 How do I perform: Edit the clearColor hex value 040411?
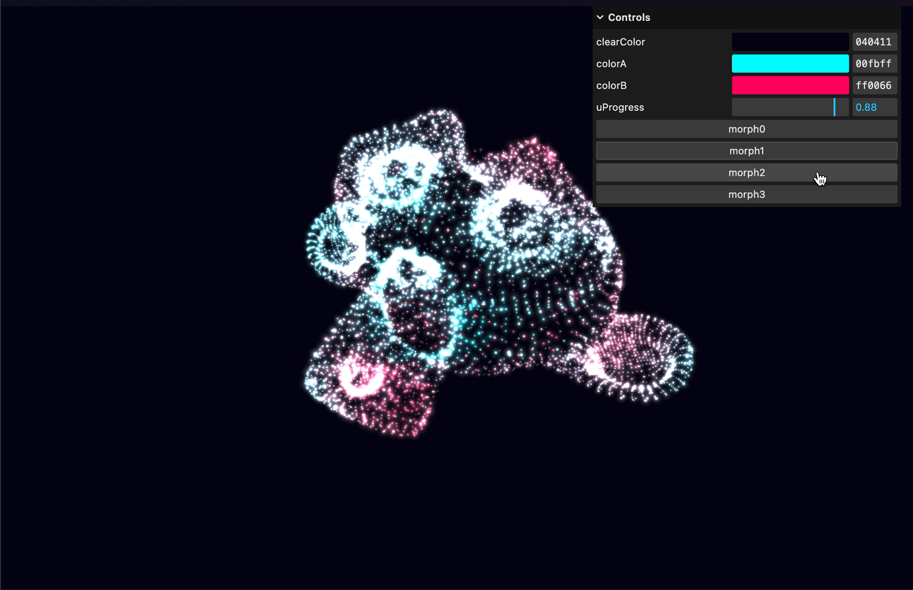(x=874, y=42)
